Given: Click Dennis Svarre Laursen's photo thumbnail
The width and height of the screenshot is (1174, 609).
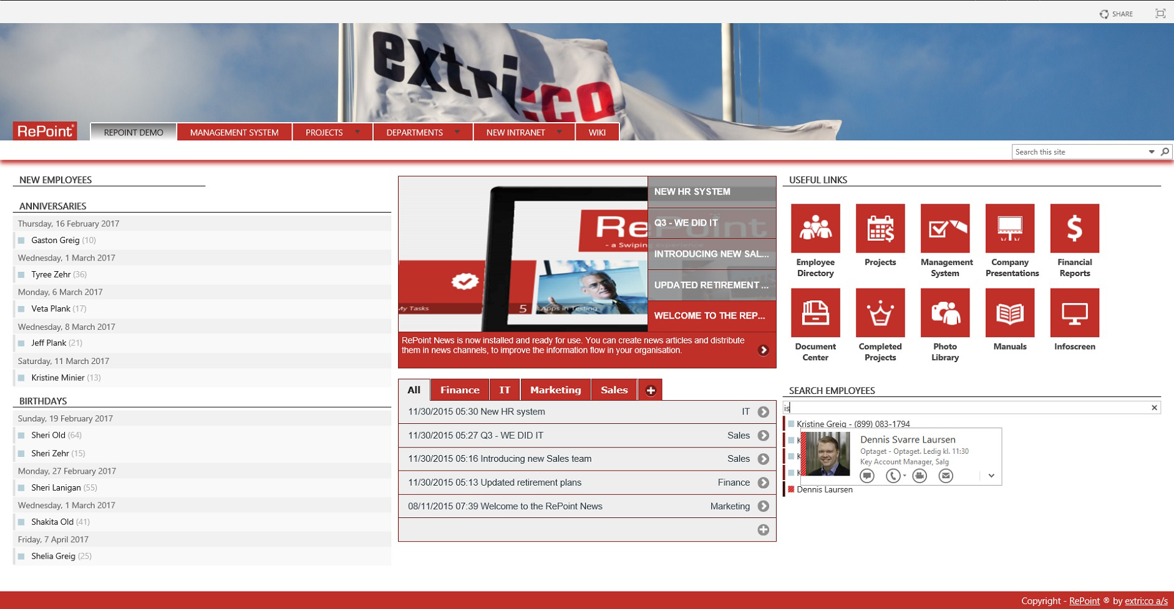Looking at the screenshot, I should click(x=828, y=454).
